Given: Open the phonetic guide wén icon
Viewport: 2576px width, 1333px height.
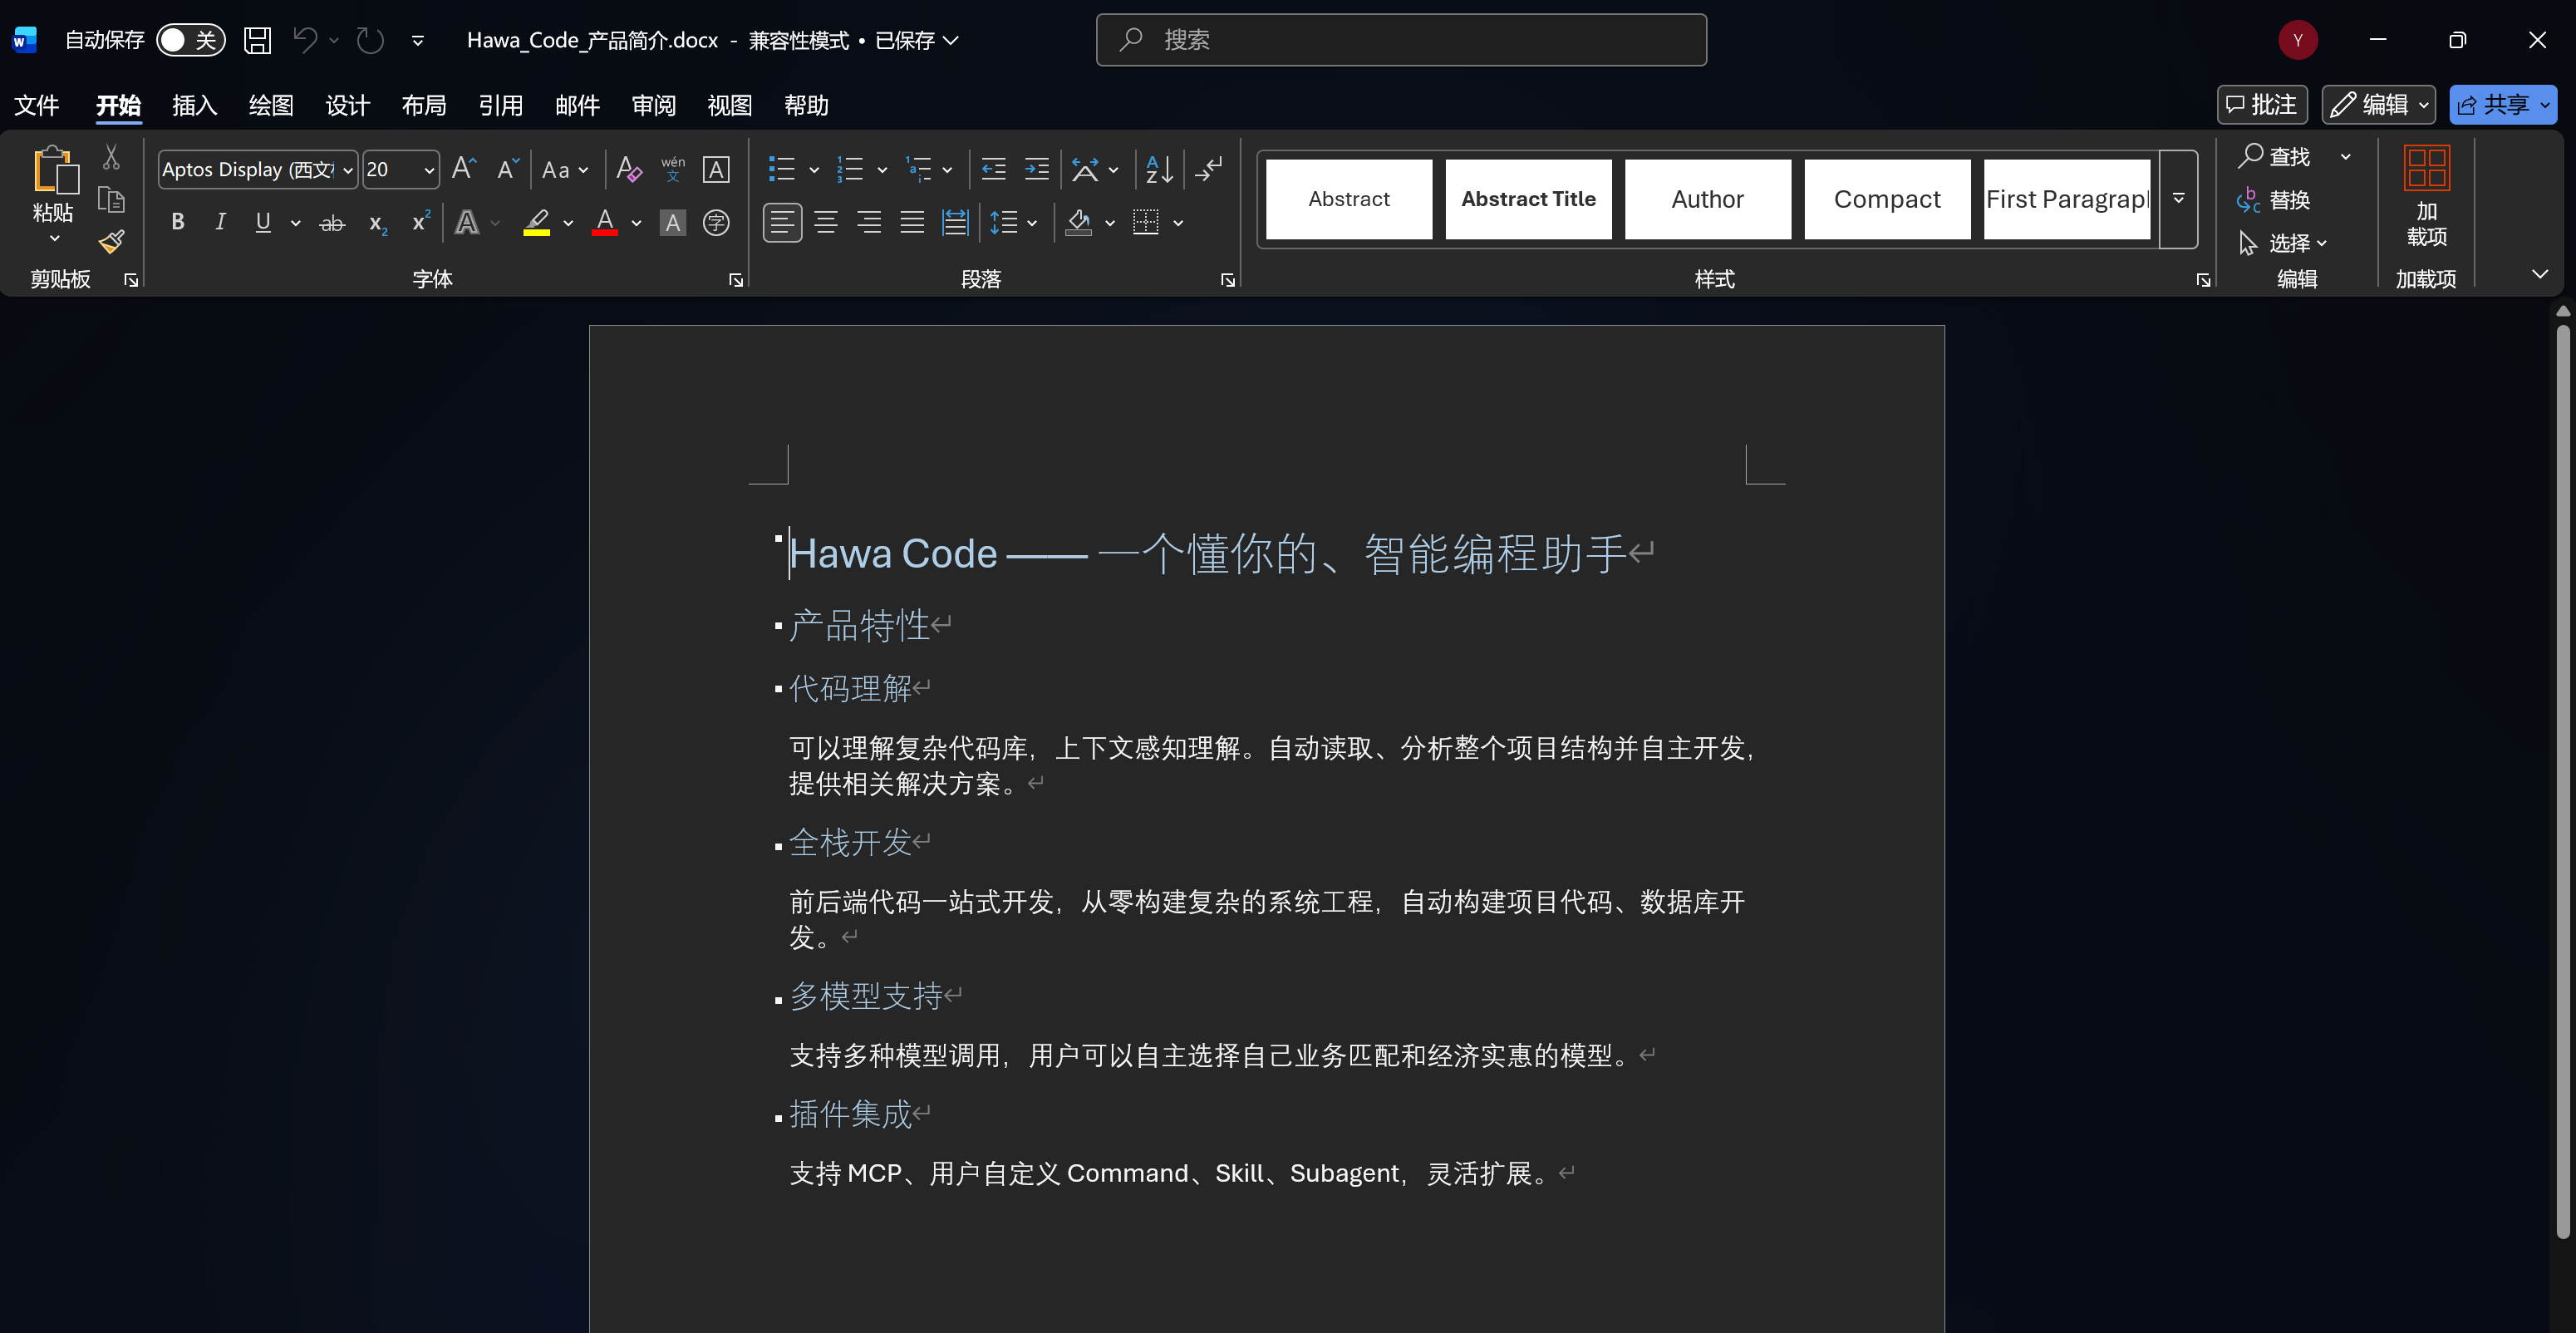Looking at the screenshot, I should (x=673, y=169).
